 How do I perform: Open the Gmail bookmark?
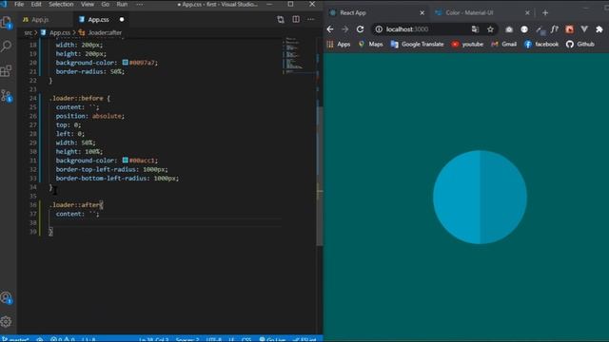pos(503,45)
